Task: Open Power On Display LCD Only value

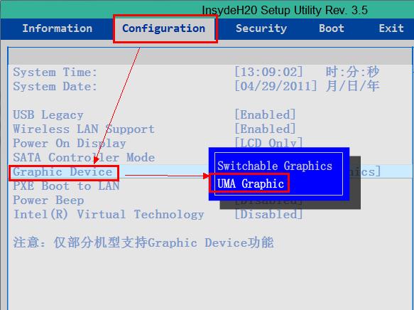Action: [268, 143]
